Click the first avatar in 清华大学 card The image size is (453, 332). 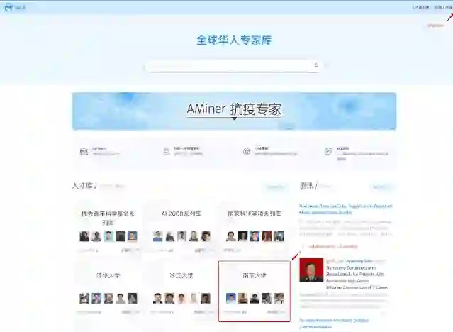(84, 298)
